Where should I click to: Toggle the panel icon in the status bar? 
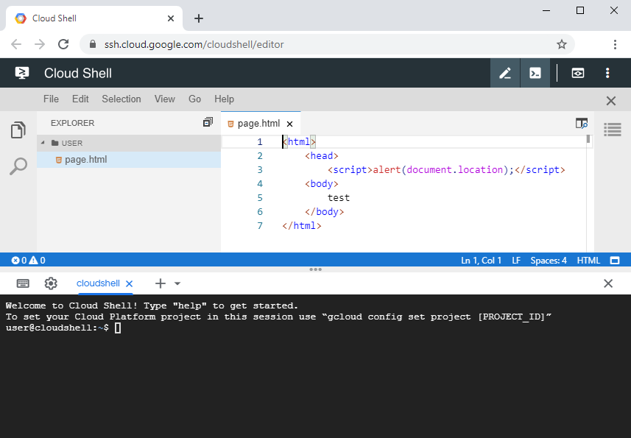[616, 259]
